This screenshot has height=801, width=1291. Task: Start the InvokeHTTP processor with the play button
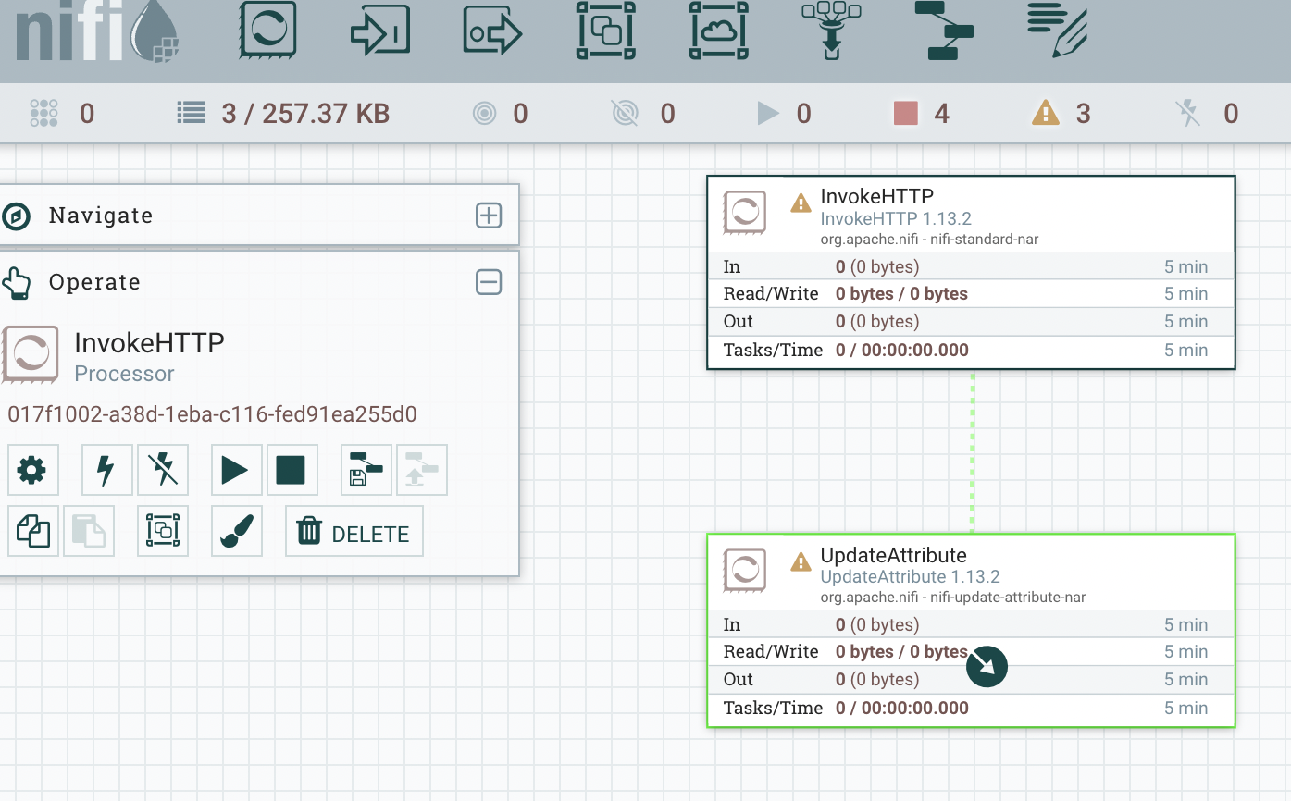tap(236, 470)
